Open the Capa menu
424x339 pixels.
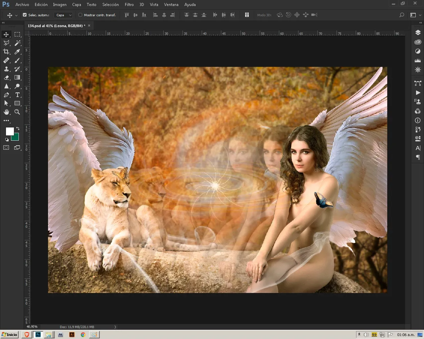coord(77,5)
